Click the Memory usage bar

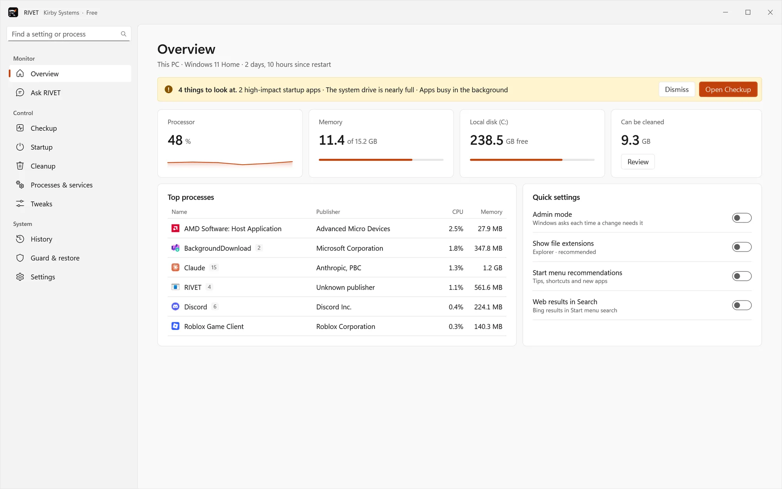coord(381,160)
